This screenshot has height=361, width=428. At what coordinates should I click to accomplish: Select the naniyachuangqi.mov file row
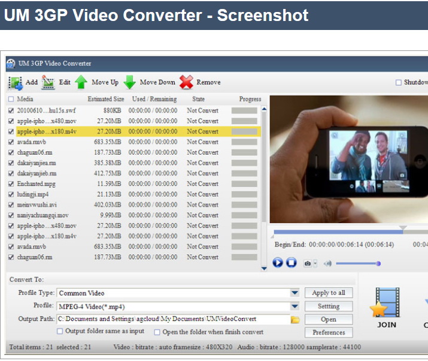coord(133,215)
